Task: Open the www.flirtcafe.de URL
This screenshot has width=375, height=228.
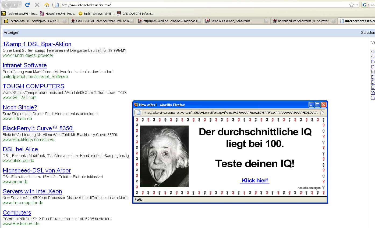Action: pos(17,119)
